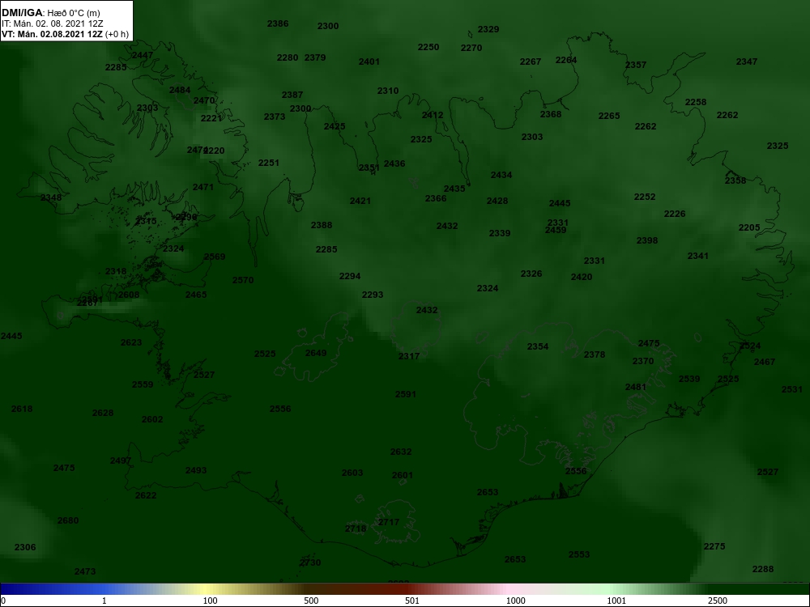Click the '2500' label under the color scale
Screen dimensions: 810x607
(718, 601)
